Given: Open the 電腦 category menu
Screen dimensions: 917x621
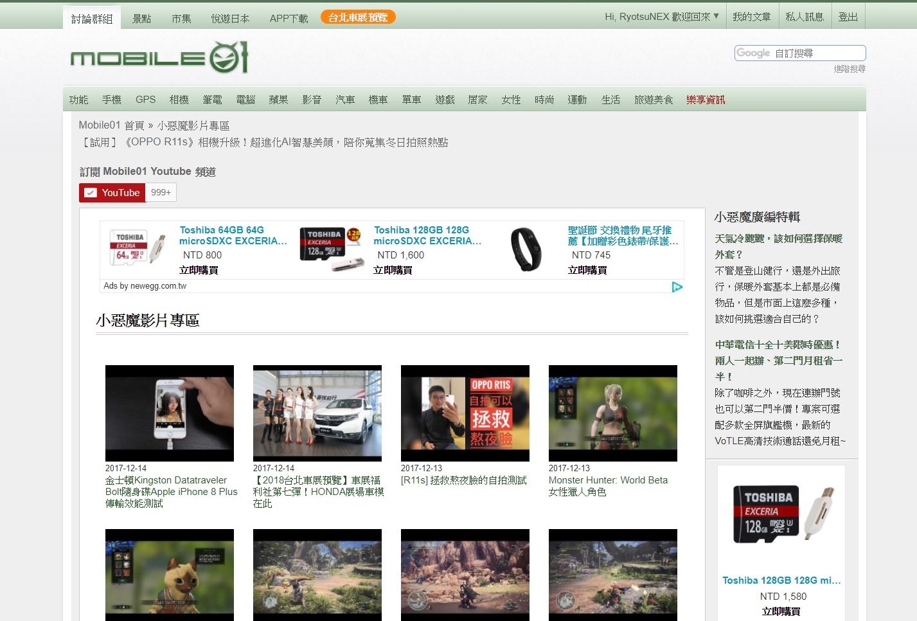Looking at the screenshot, I should (245, 100).
